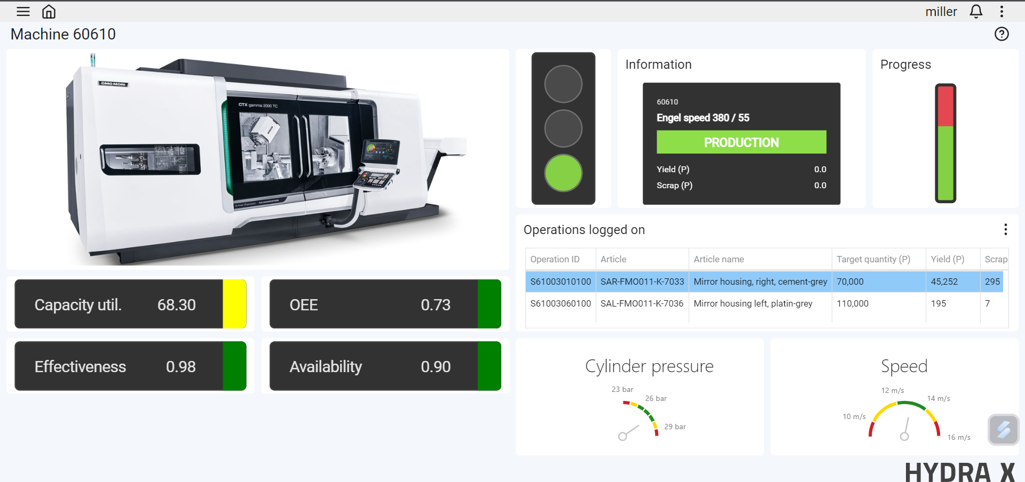Screen dimensions: 1025x482
Task: Go to the home page icon
Action: [x=49, y=11]
